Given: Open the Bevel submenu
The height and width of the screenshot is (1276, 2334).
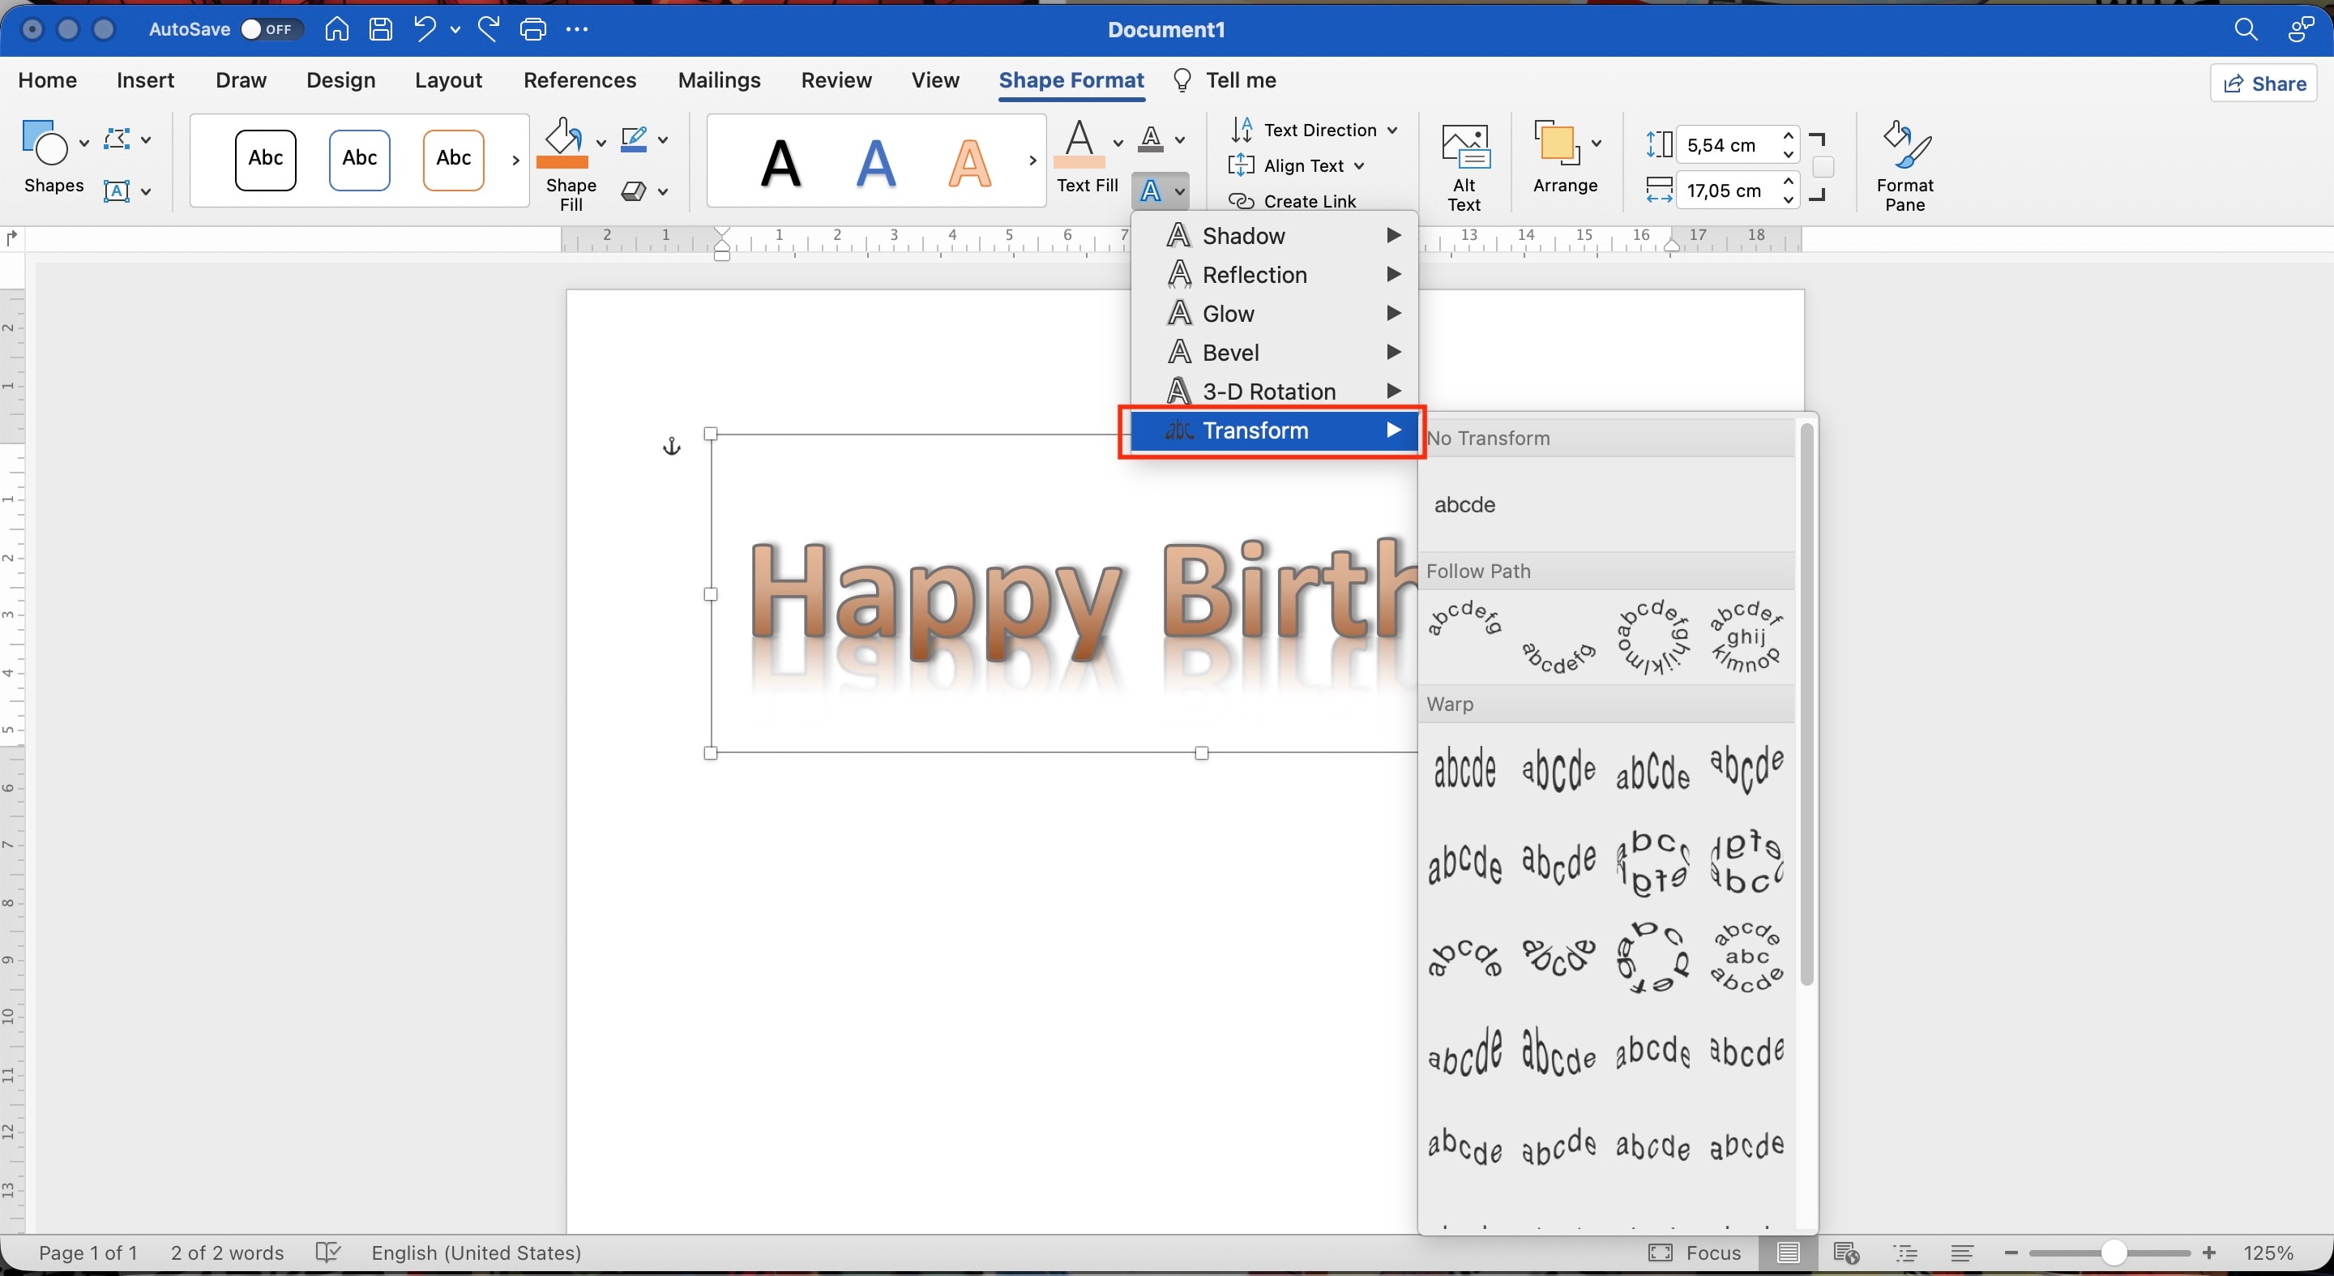Looking at the screenshot, I should 1274,353.
